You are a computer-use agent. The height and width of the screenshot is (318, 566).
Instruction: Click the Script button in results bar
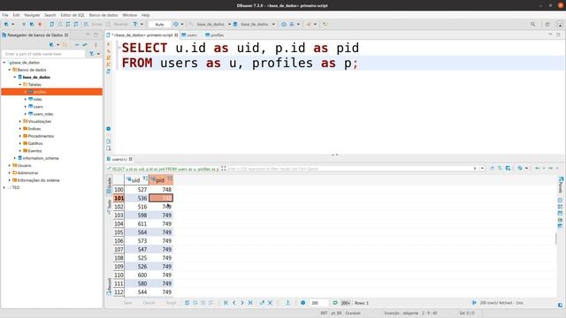click(171, 303)
